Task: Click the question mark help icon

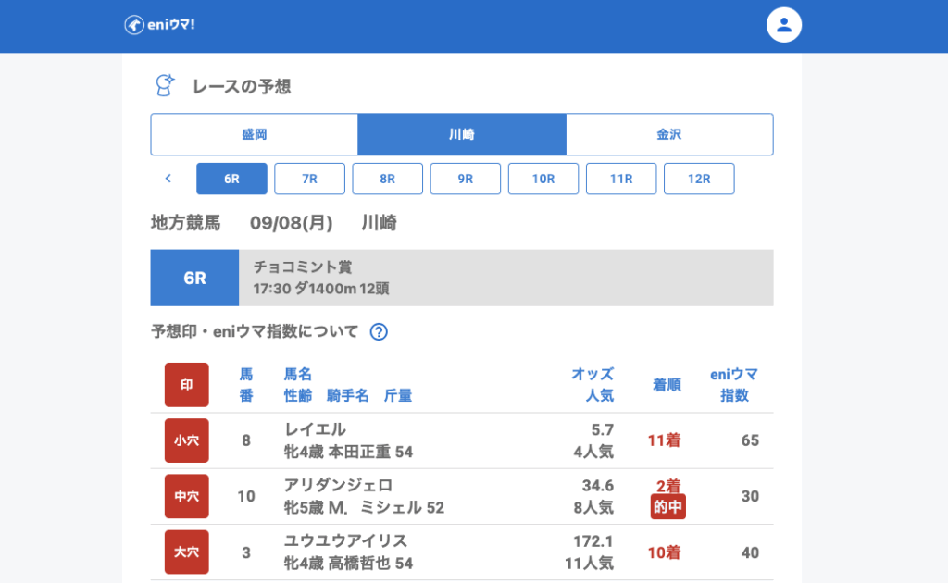Action: [x=378, y=332]
